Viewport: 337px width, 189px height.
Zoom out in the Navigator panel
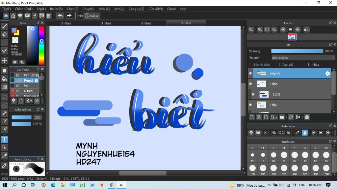(274, 30)
